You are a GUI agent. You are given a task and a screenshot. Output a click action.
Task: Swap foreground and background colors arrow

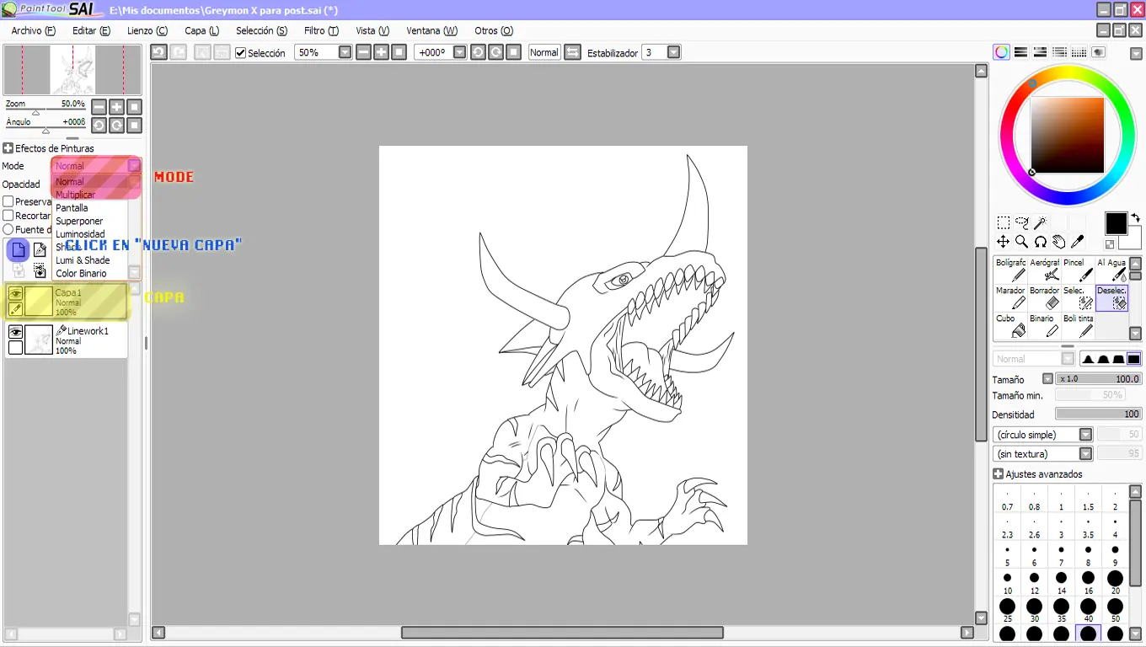(1135, 217)
